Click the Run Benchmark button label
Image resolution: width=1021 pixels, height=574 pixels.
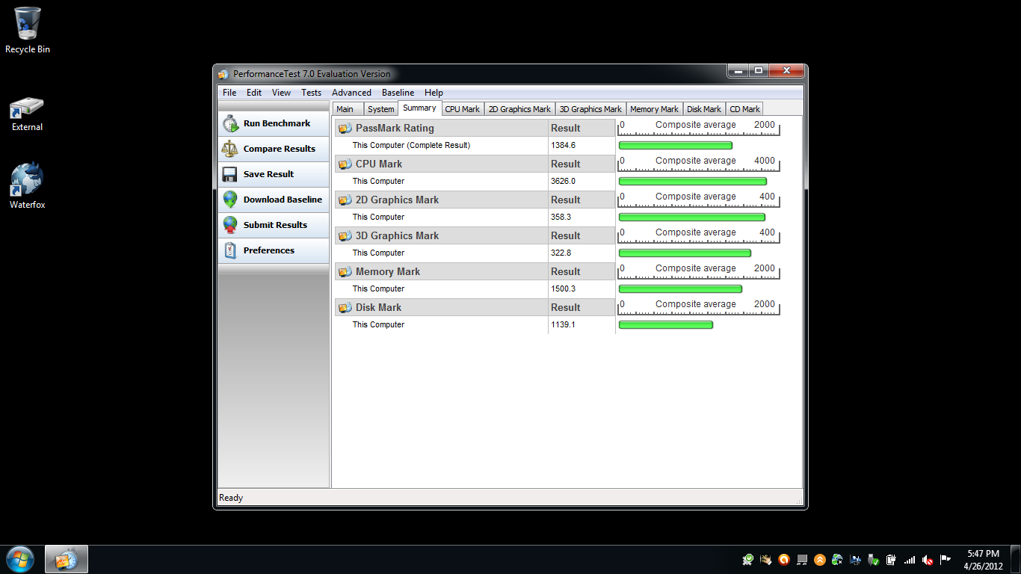pyautogui.click(x=277, y=123)
